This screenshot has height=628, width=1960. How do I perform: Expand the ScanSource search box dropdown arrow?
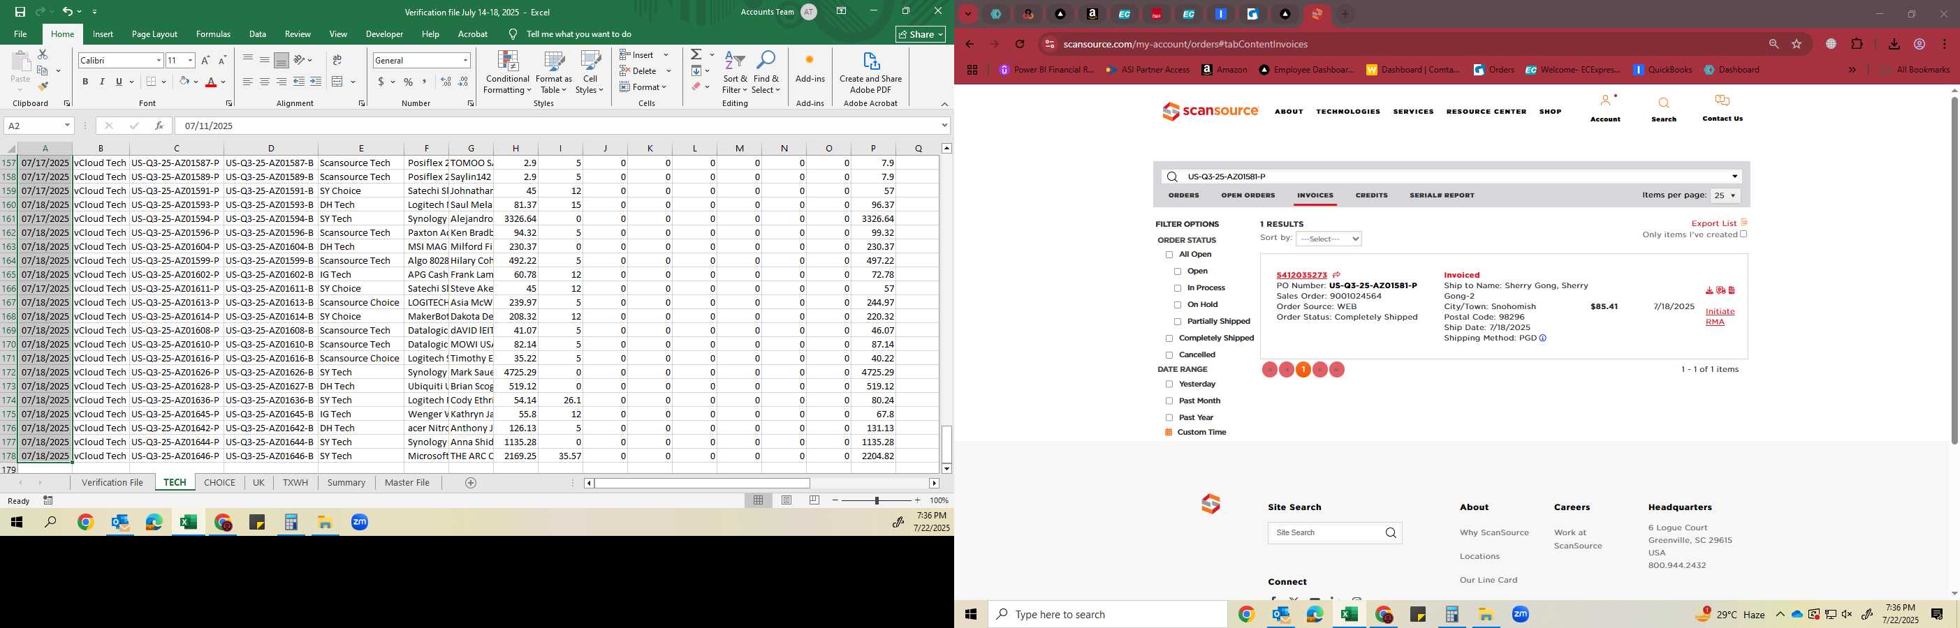coord(1735,177)
